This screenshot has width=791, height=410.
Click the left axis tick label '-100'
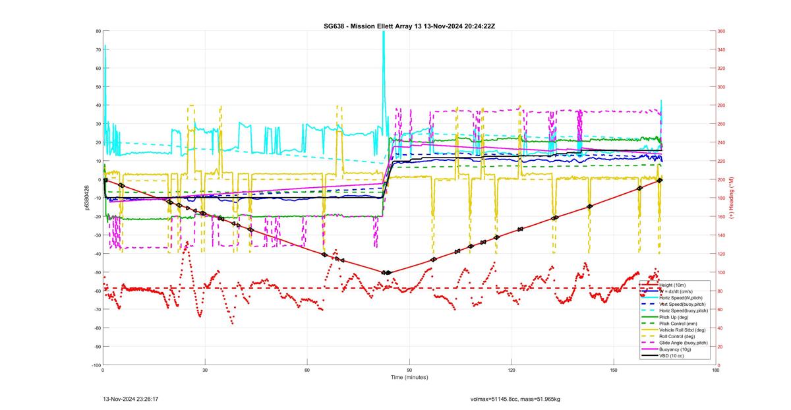pyautogui.click(x=96, y=365)
